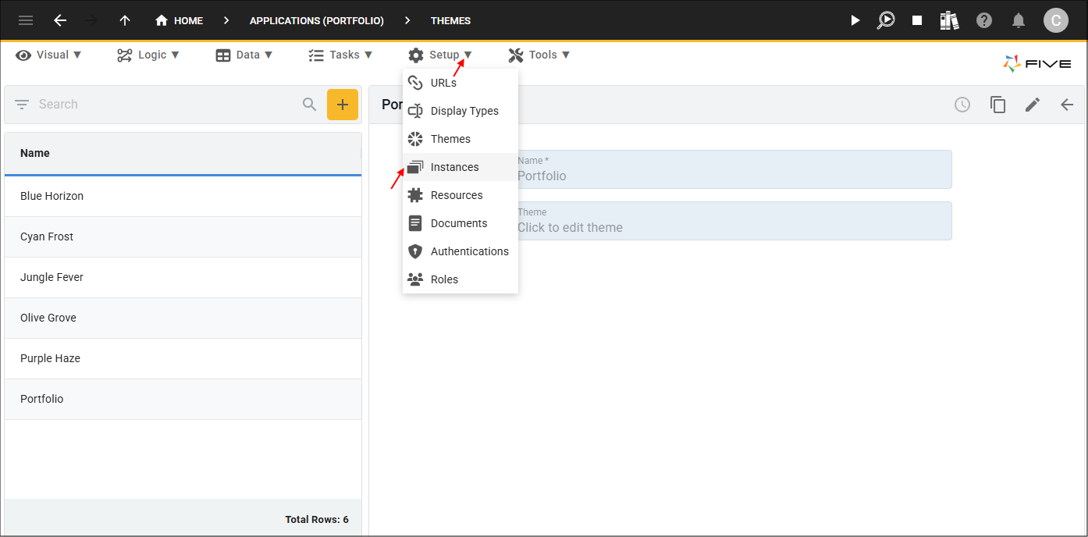
Task: Click the Five logo
Action: click(x=1037, y=64)
